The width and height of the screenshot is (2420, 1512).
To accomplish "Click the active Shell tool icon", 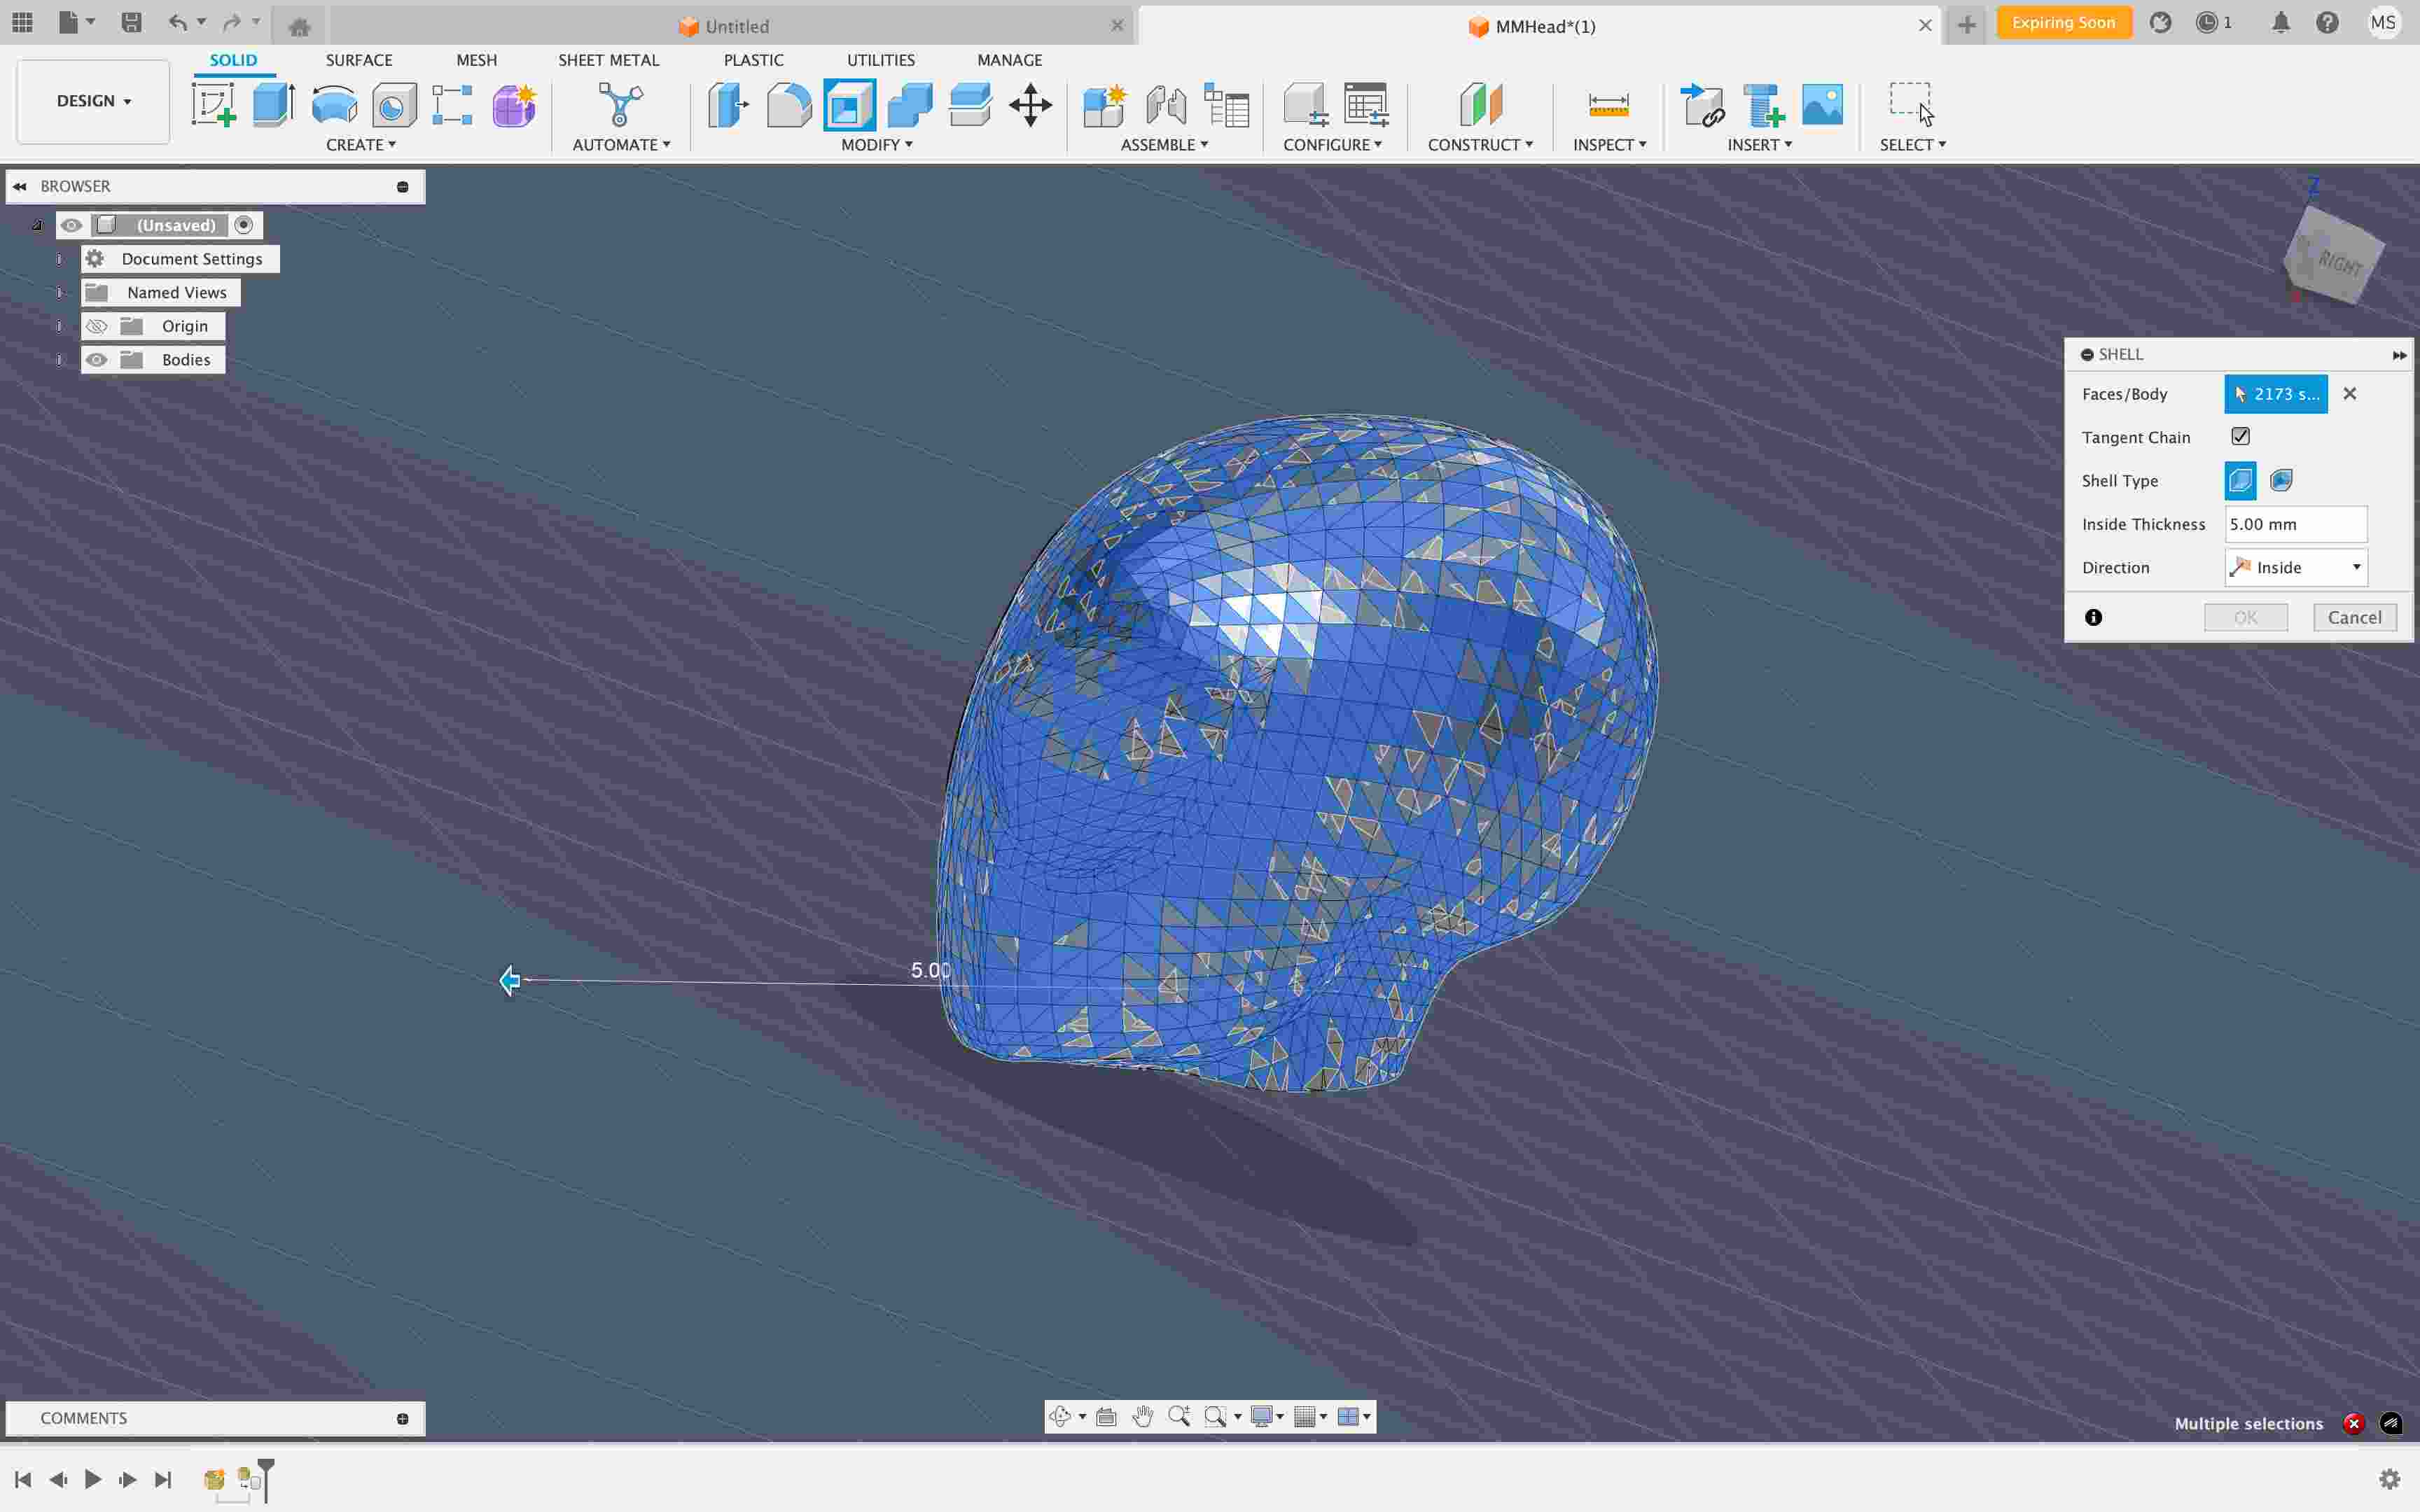I will click(850, 105).
